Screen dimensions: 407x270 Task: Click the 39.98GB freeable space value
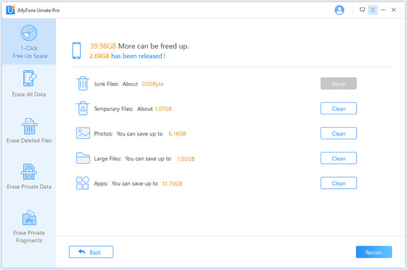point(103,46)
